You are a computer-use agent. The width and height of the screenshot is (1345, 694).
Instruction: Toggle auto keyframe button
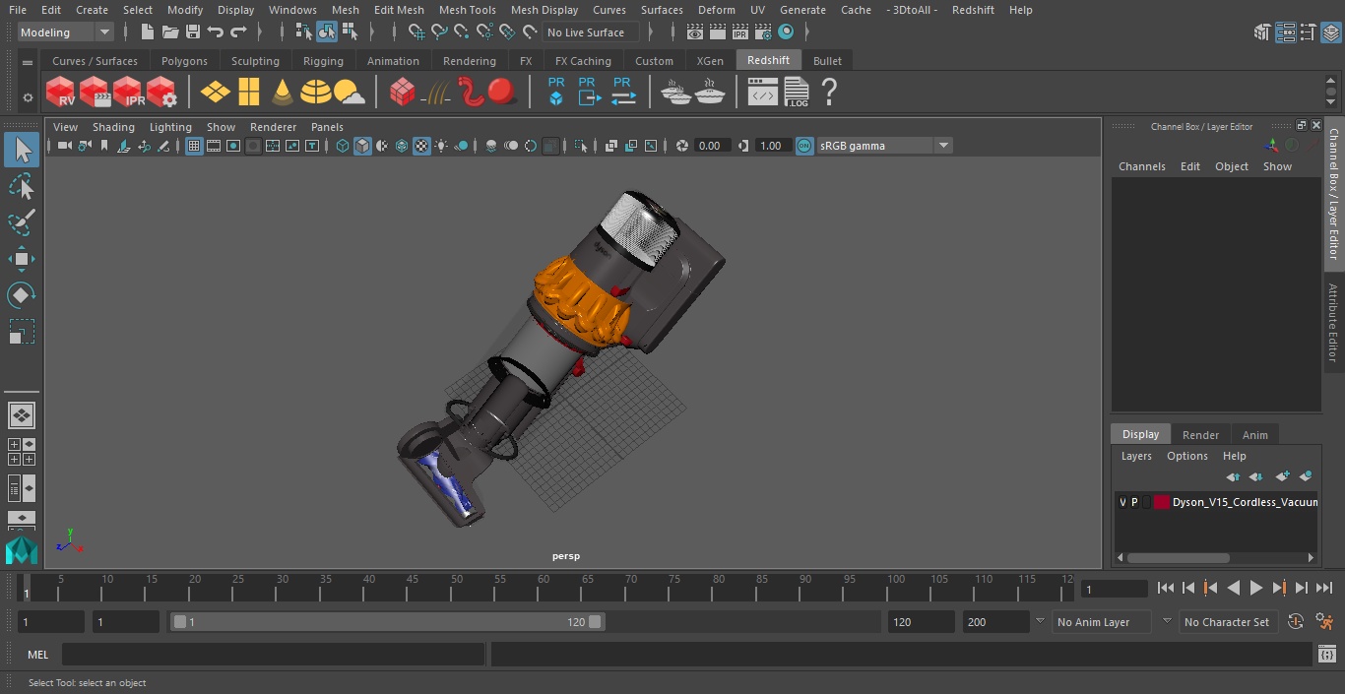tap(1296, 622)
